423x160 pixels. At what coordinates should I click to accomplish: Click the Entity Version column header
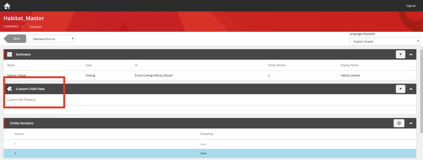[277, 65]
